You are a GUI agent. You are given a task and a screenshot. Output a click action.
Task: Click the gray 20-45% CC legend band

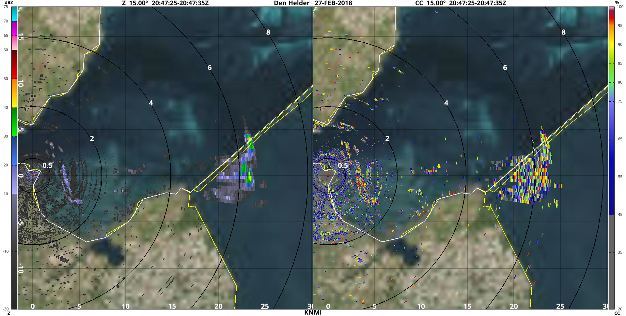[612, 262]
